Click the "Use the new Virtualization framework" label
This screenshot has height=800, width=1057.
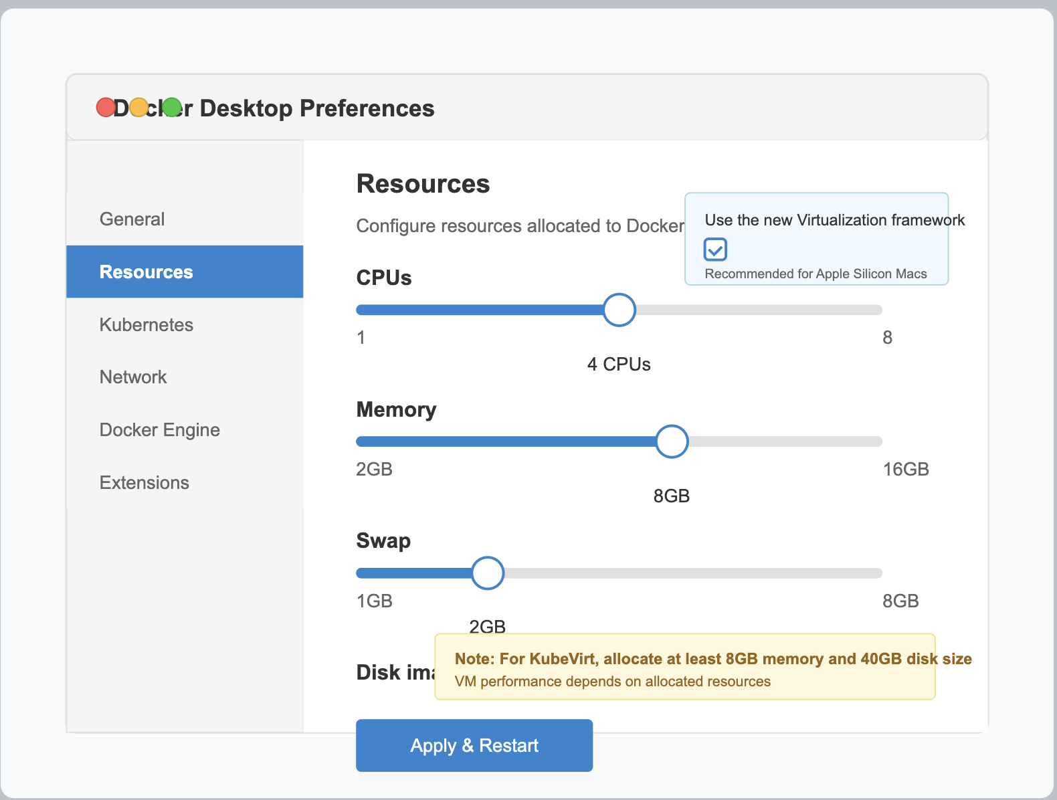pyautogui.click(x=834, y=220)
